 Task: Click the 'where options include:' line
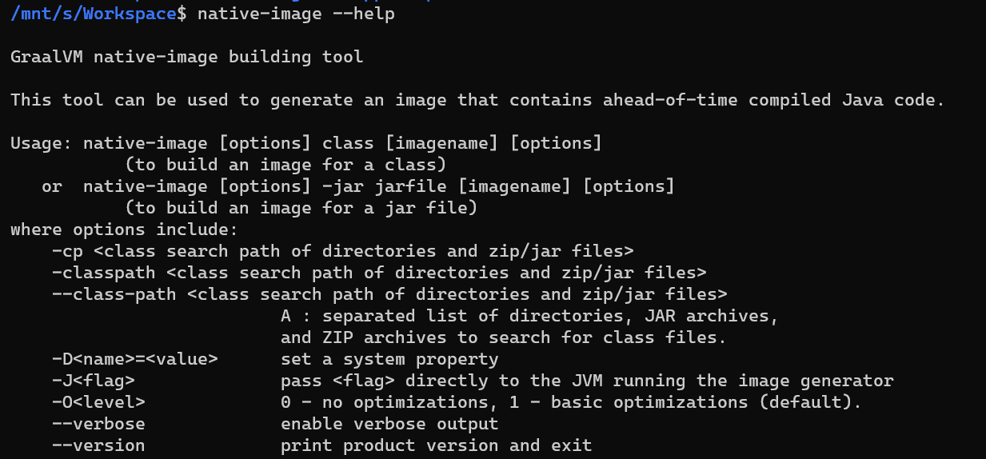(x=124, y=230)
